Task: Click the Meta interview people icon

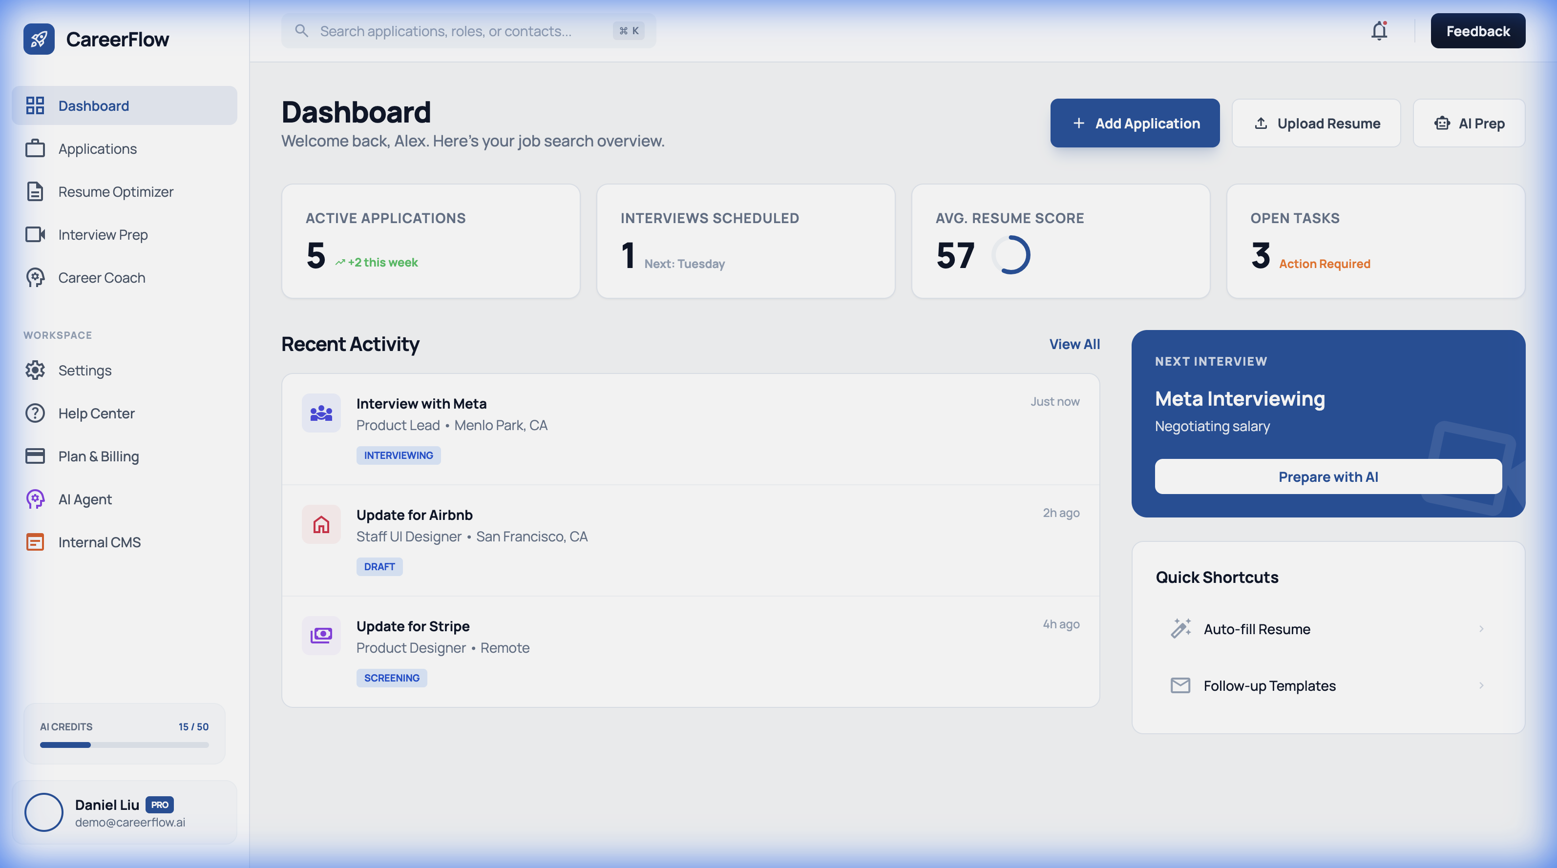Action: [x=321, y=413]
